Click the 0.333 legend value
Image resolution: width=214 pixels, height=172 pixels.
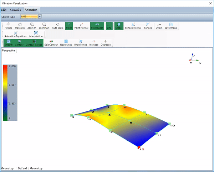point(12,104)
